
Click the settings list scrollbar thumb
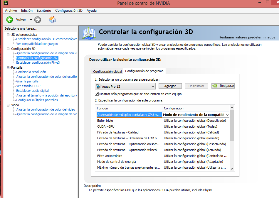(x=232, y=126)
